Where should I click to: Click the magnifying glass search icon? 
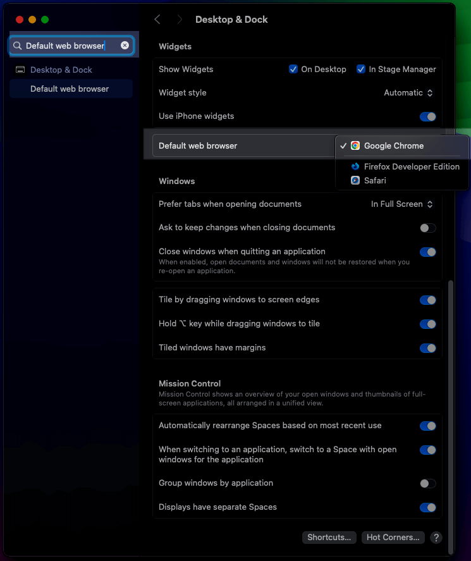point(17,46)
